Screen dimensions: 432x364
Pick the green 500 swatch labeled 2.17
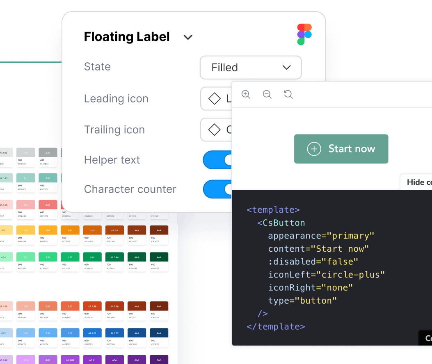pos(70,257)
